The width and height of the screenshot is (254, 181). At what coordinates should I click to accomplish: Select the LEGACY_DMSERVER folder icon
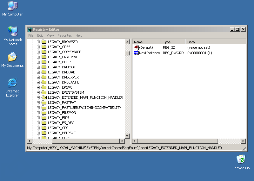click(x=44, y=77)
